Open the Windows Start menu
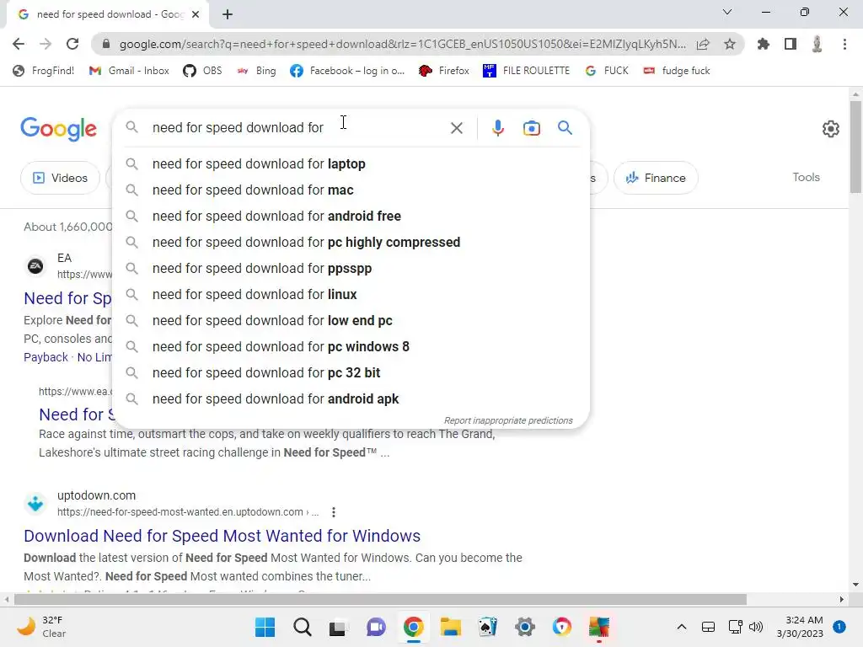 click(265, 627)
